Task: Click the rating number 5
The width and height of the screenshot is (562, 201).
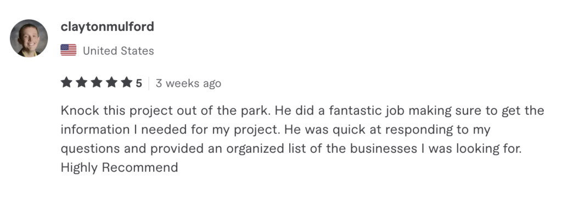Action: click(x=139, y=83)
